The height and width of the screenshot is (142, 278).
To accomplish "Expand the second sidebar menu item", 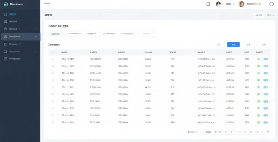I will [x=36, y=21].
